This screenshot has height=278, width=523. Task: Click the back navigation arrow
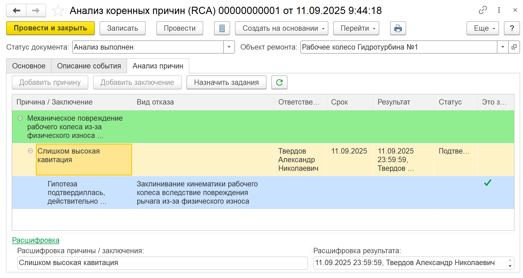click(x=16, y=11)
